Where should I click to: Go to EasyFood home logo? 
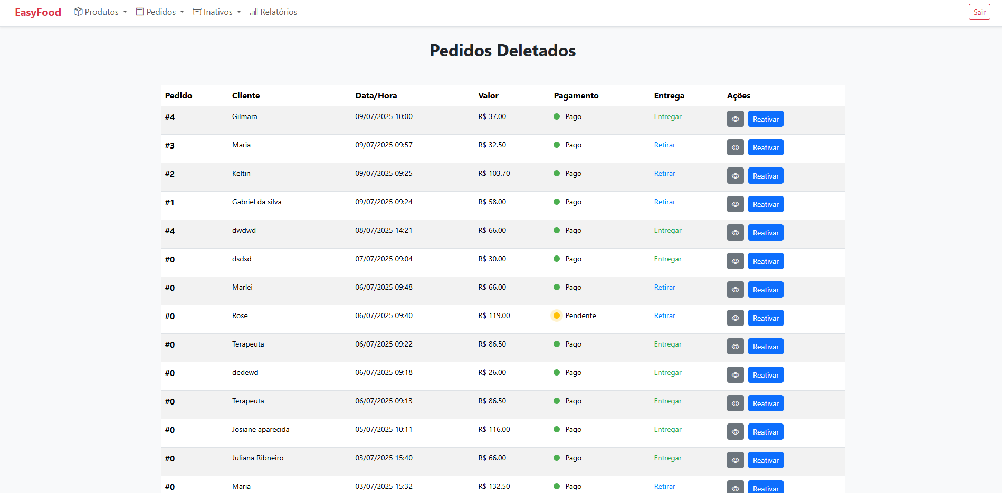(38, 12)
